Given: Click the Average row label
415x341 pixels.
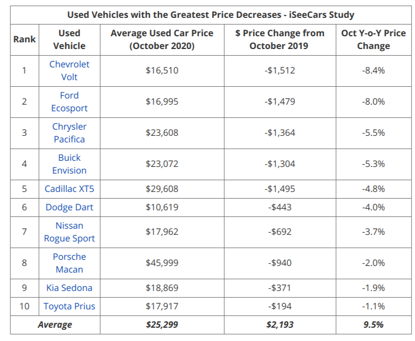Looking at the screenshot, I should [x=55, y=325].
